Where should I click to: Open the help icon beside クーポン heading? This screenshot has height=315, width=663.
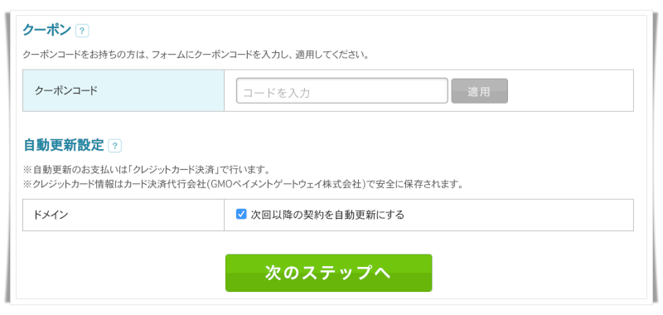coord(82,31)
